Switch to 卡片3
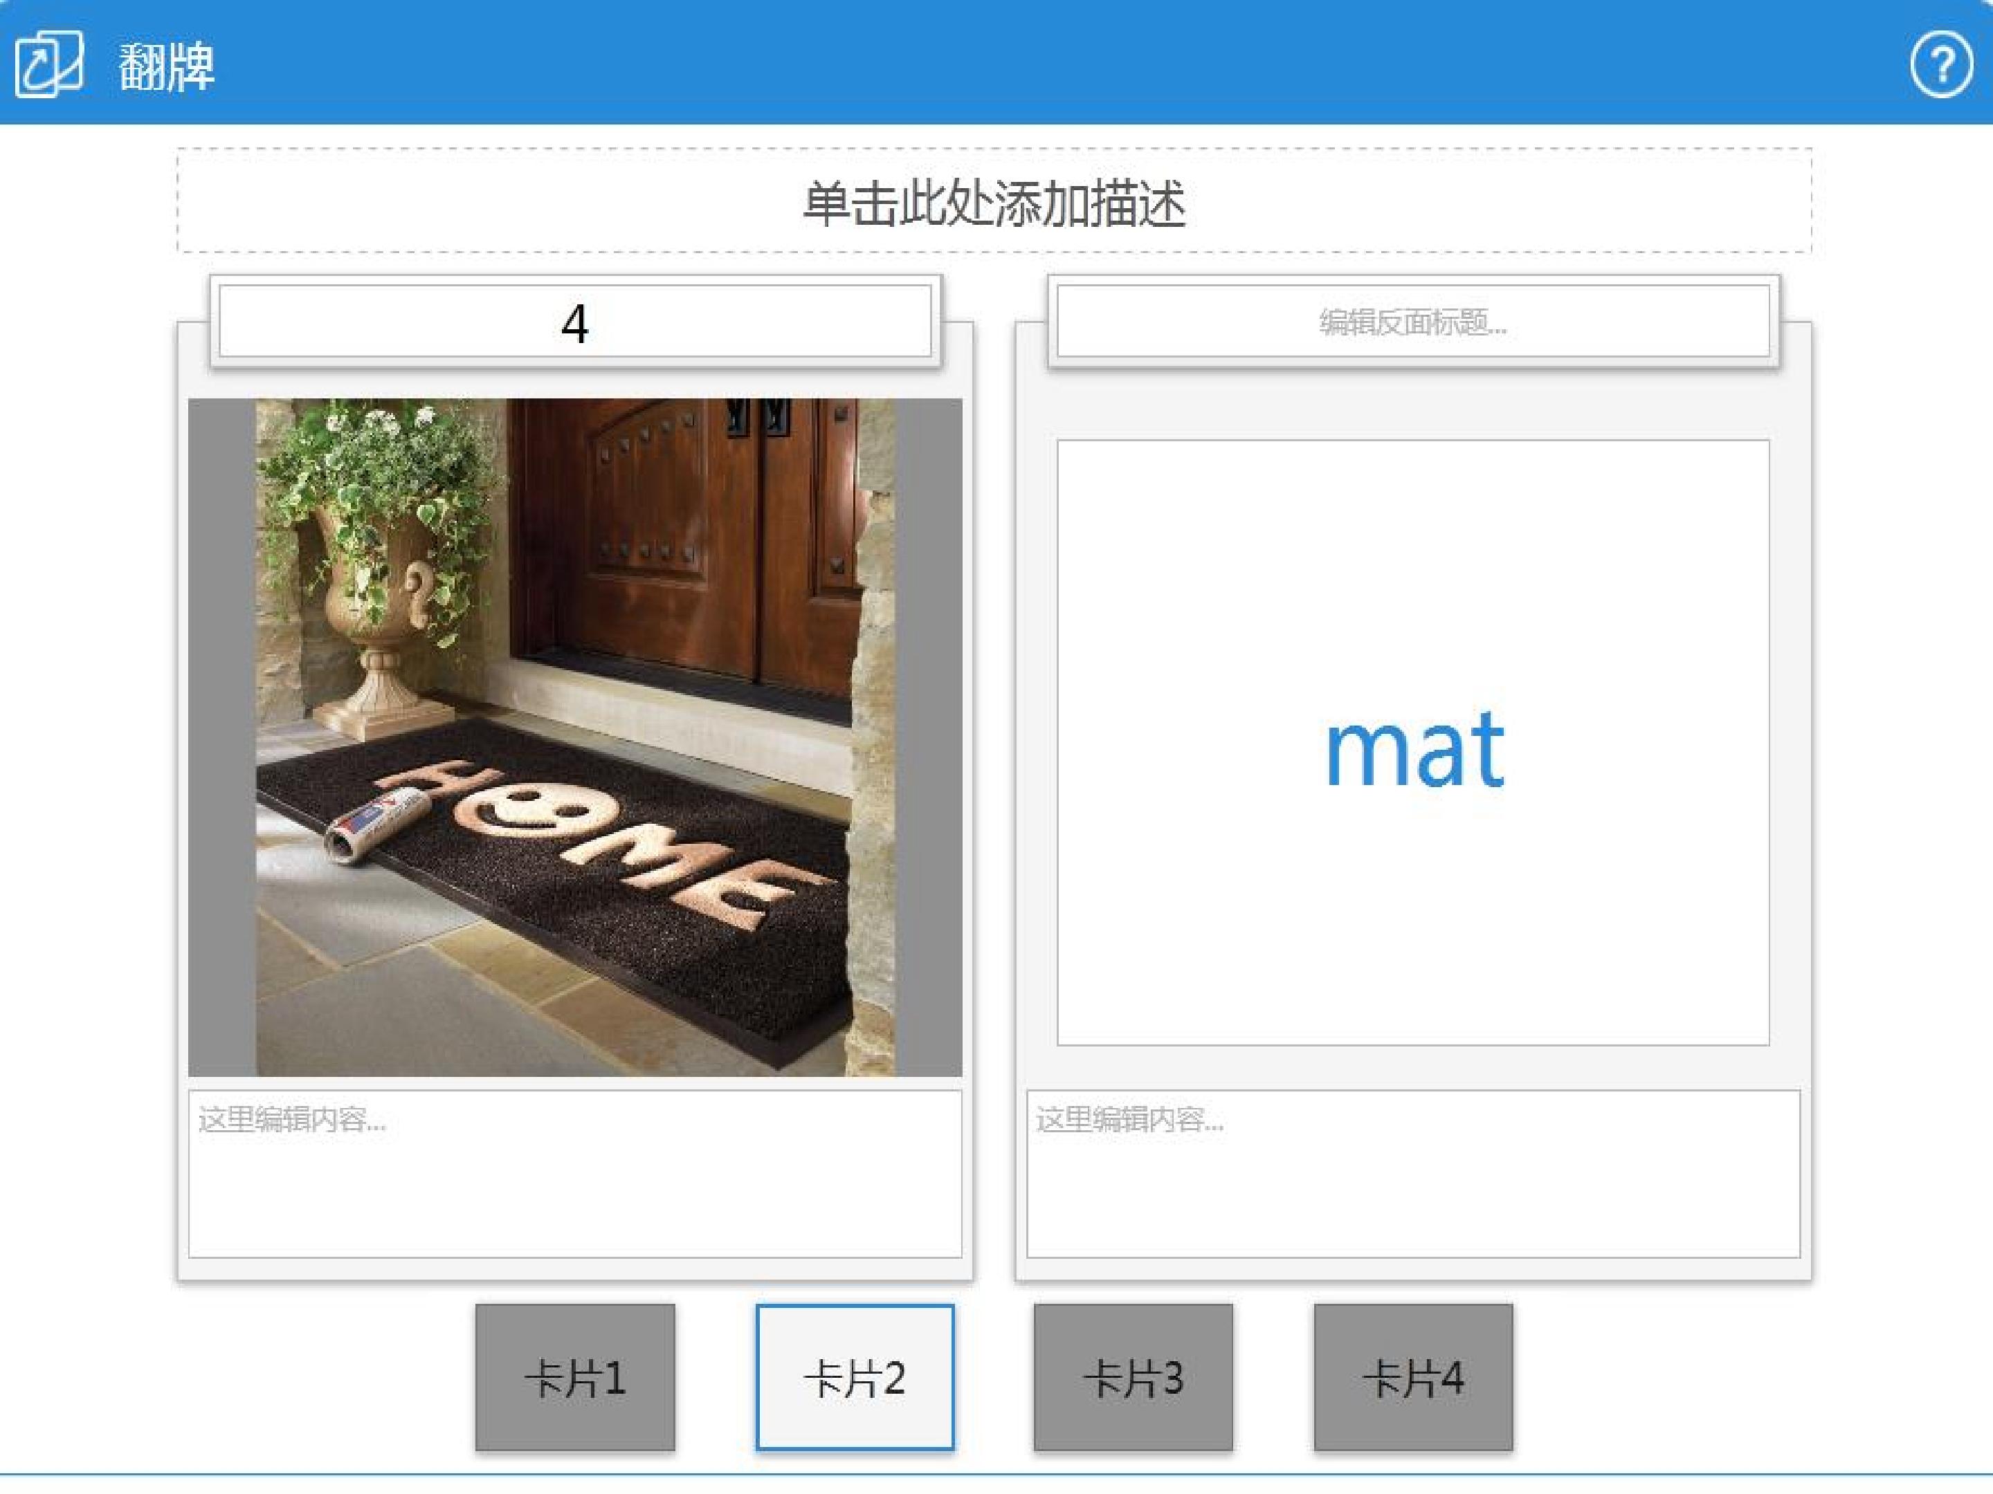This screenshot has width=1993, height=1494. (1134, 1377)
